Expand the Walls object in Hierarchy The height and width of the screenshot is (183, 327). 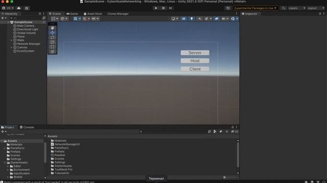pyautogui.click(x=11, y=40)
